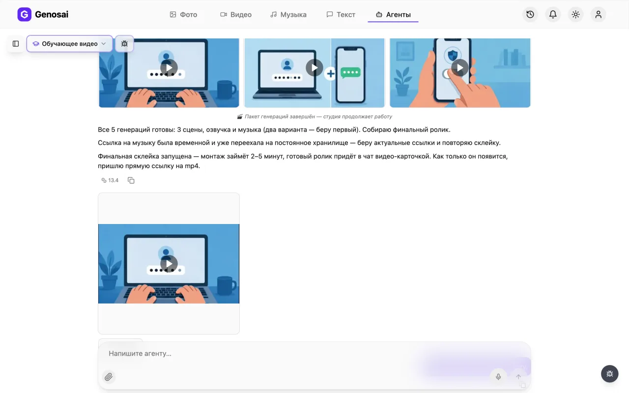
Task: Open notifications bell
Action: [553, 14]
